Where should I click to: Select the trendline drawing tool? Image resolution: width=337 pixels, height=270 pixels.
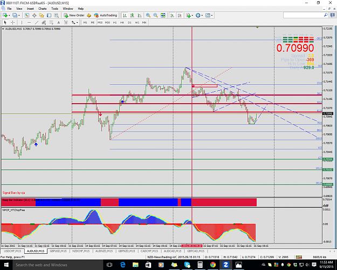[37, 22]
